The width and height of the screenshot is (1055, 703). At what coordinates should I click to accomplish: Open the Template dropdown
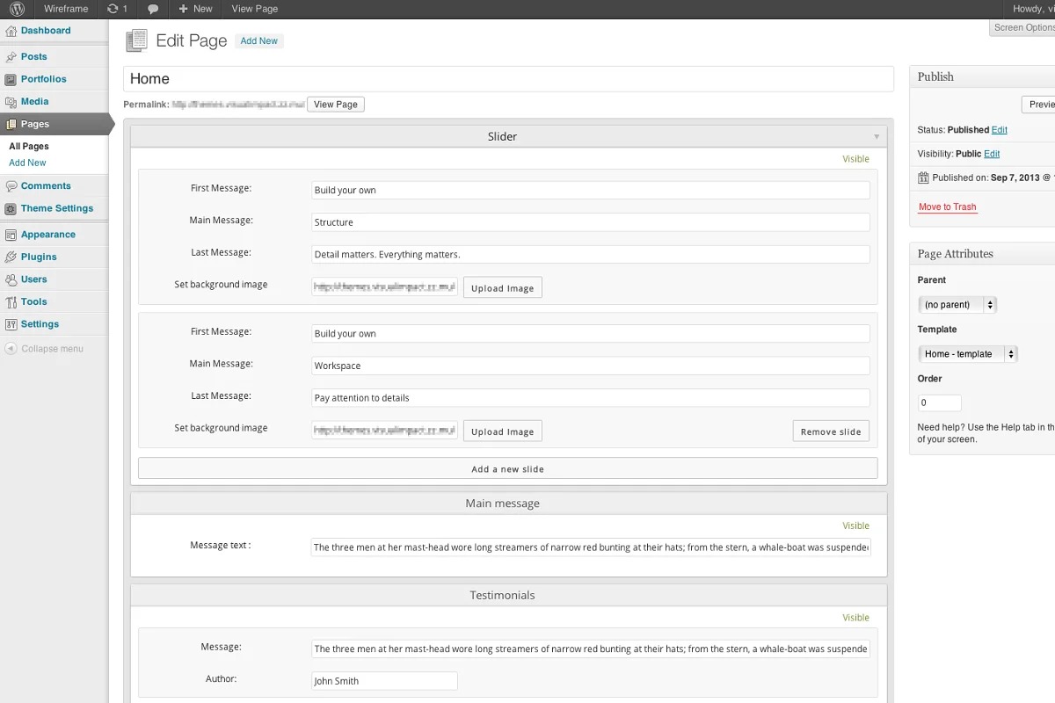coord(967,354)
